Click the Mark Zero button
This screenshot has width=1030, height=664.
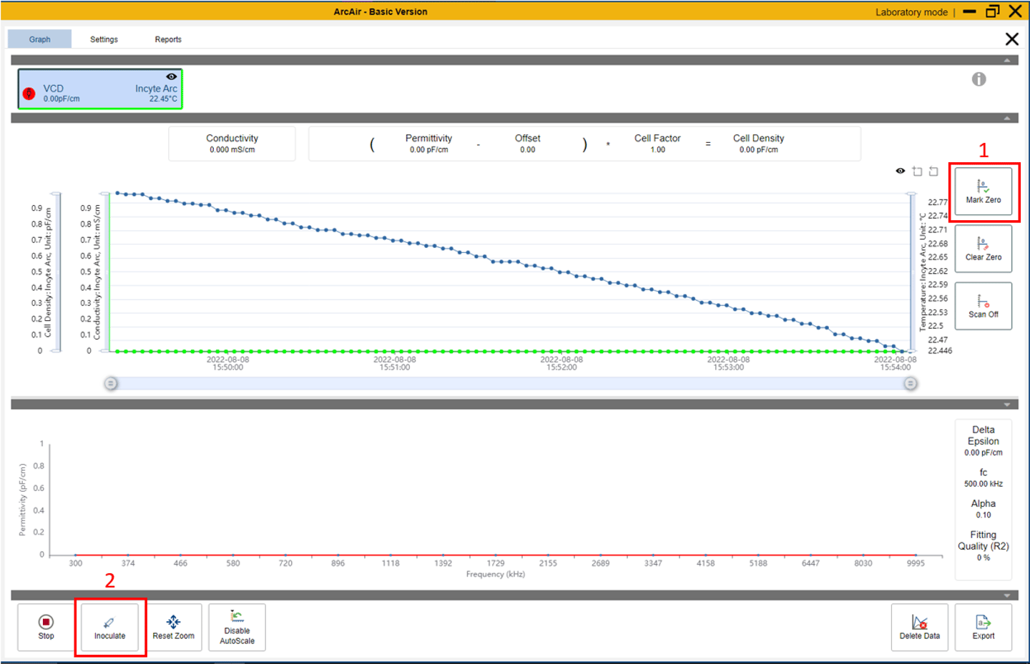983,192
